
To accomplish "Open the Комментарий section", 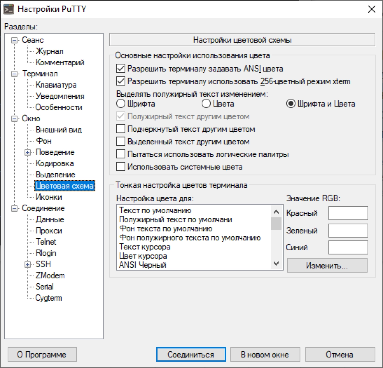I will [60, 62].
